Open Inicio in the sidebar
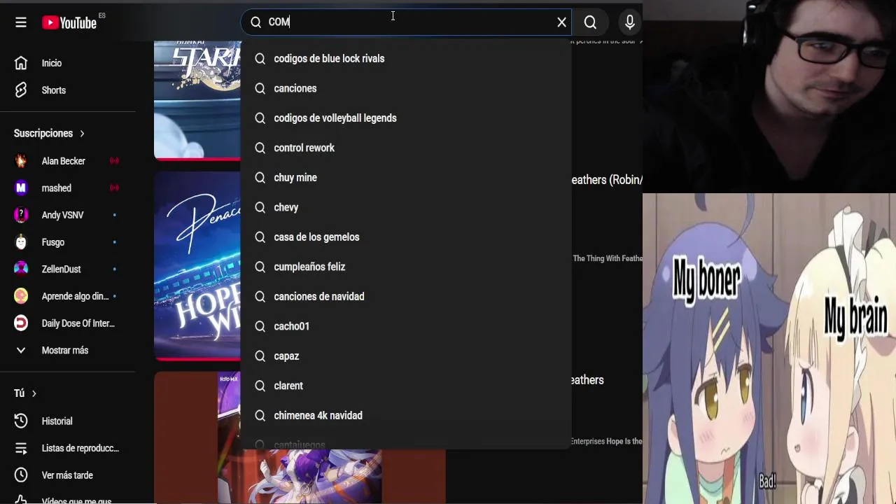This screenshot has height=504, width=896. coord(67,63)
